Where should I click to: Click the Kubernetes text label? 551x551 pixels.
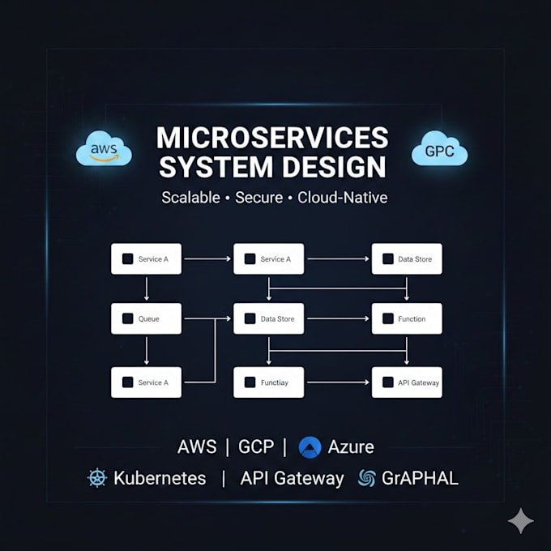click(x=160, y=478)
